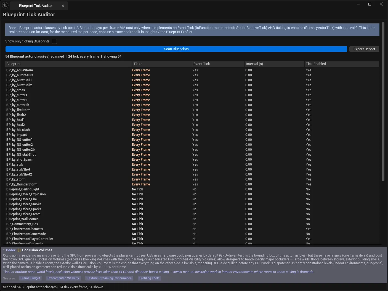Select the BP_ky_impact row
Image resolution: width=388 pixels, height=291 pixels.
point(192,135)
